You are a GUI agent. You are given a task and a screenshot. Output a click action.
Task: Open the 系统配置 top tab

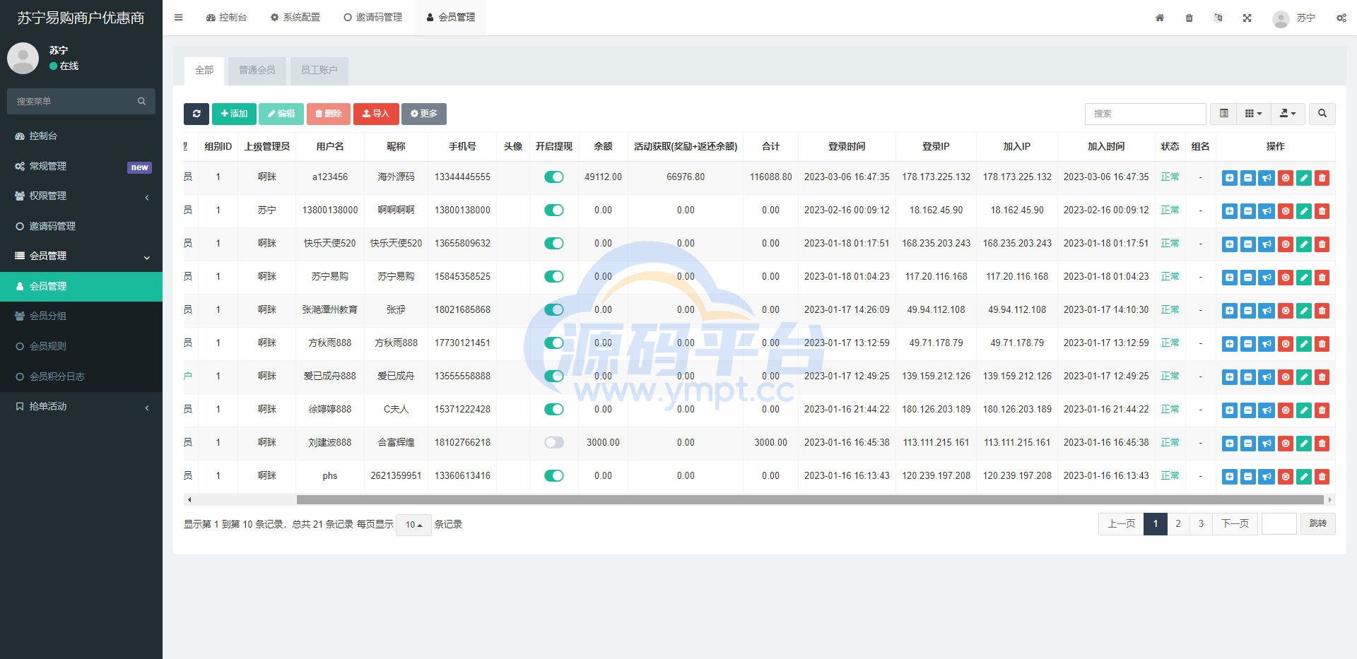tap(295, 18)
